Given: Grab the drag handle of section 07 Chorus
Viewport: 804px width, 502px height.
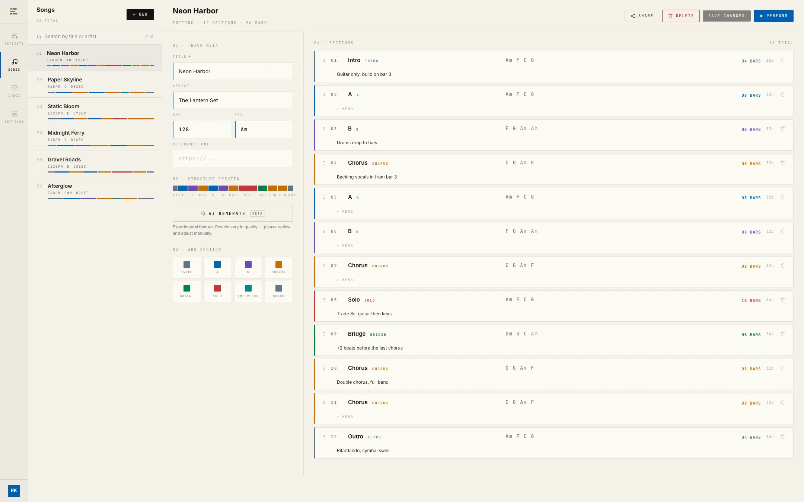Looking at the screenshot, I should 324,266.
